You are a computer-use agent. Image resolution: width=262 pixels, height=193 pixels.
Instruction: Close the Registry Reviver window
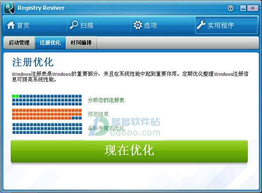pyautogui.click(x=252, y=8)
